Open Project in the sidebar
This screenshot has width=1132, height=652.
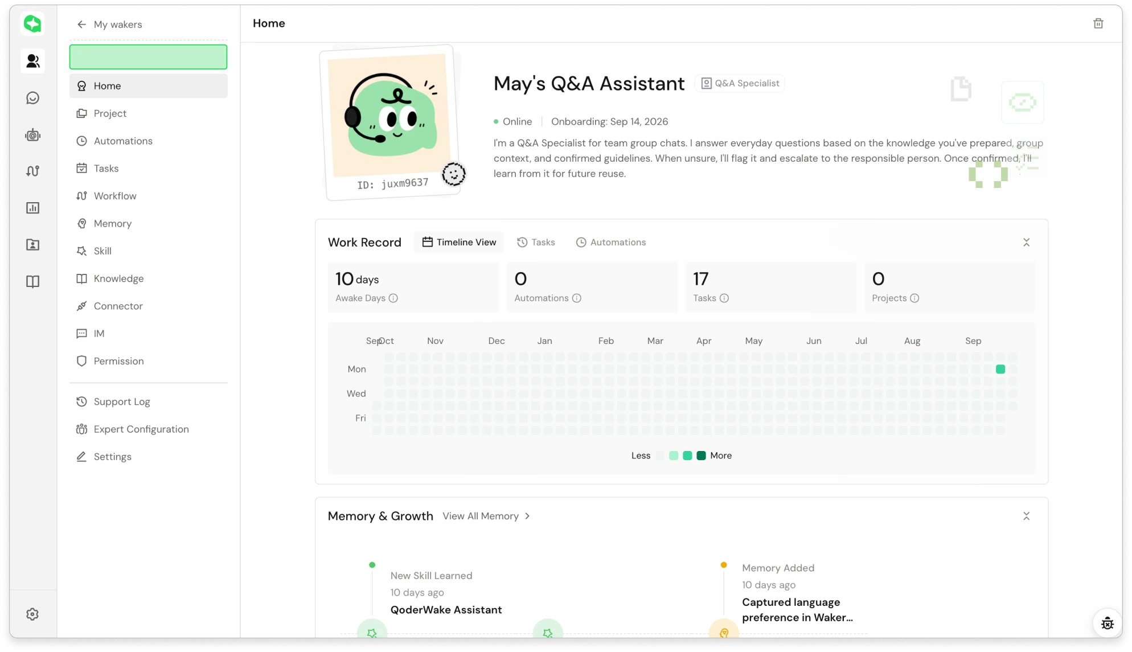(x=148, y=113)
